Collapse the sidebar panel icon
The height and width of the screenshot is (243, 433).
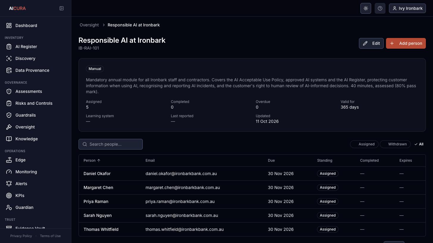point(62,8)
